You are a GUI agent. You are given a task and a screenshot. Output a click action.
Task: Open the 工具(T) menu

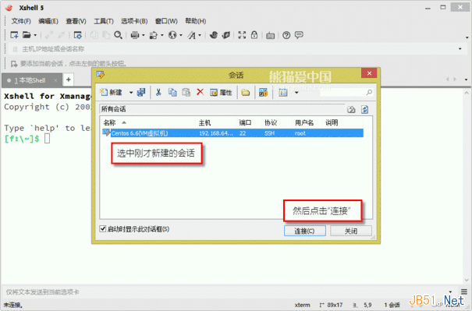tap(104, 21)
